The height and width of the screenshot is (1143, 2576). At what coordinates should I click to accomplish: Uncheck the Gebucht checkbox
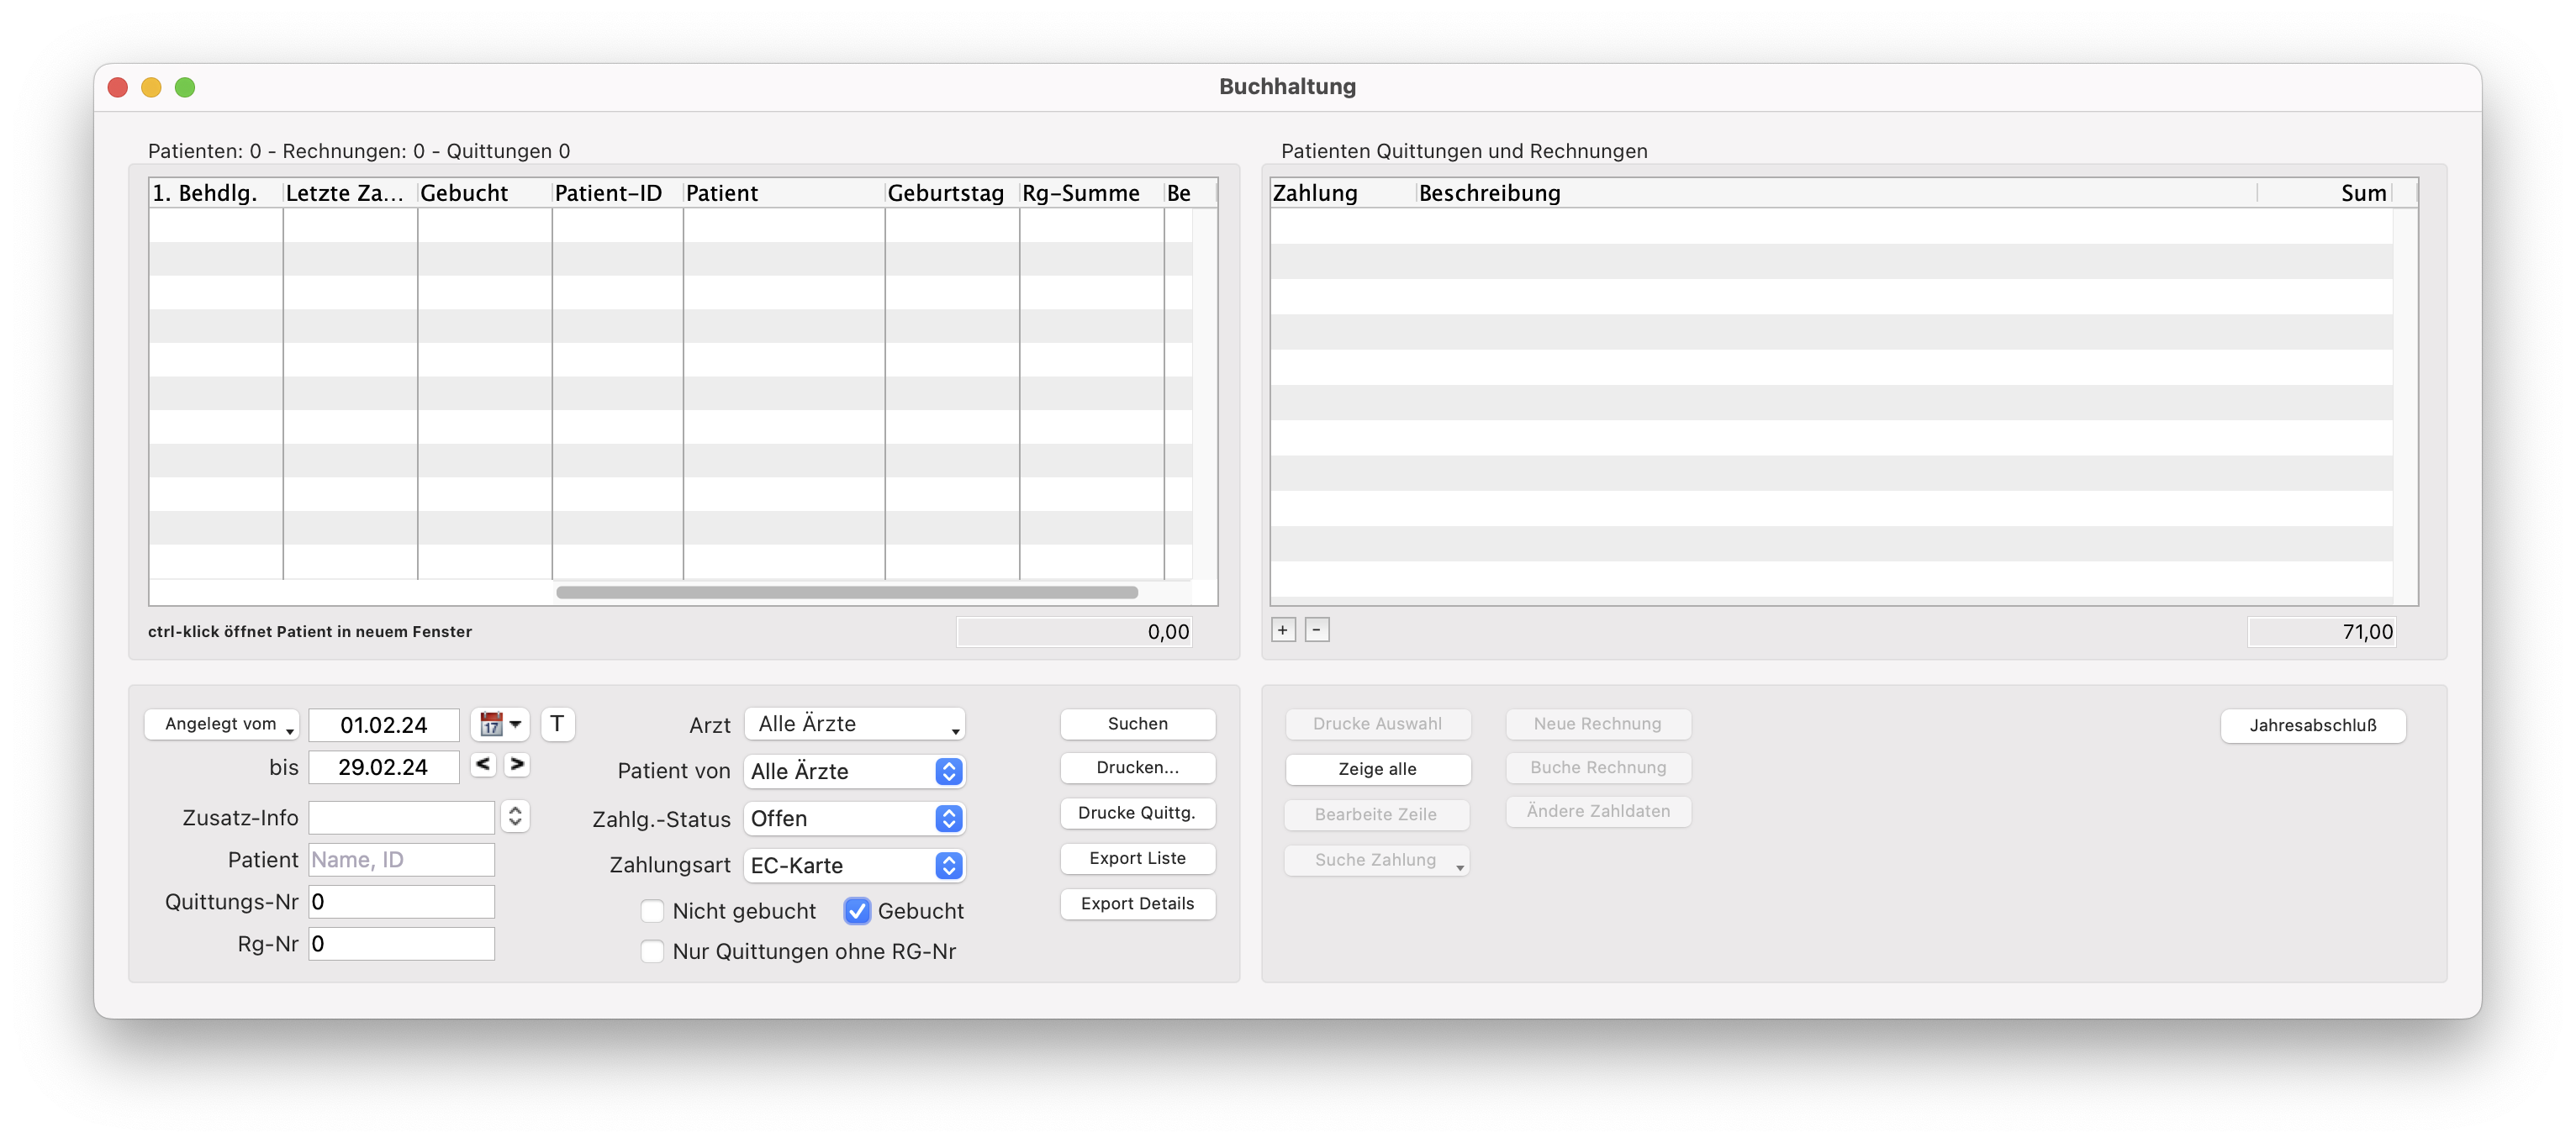coord(857,911)
